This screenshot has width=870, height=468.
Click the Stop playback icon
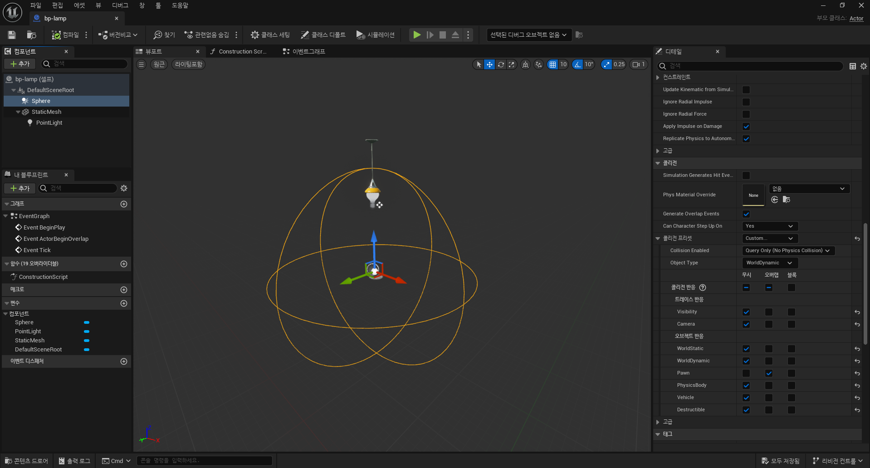pos(443,35)
